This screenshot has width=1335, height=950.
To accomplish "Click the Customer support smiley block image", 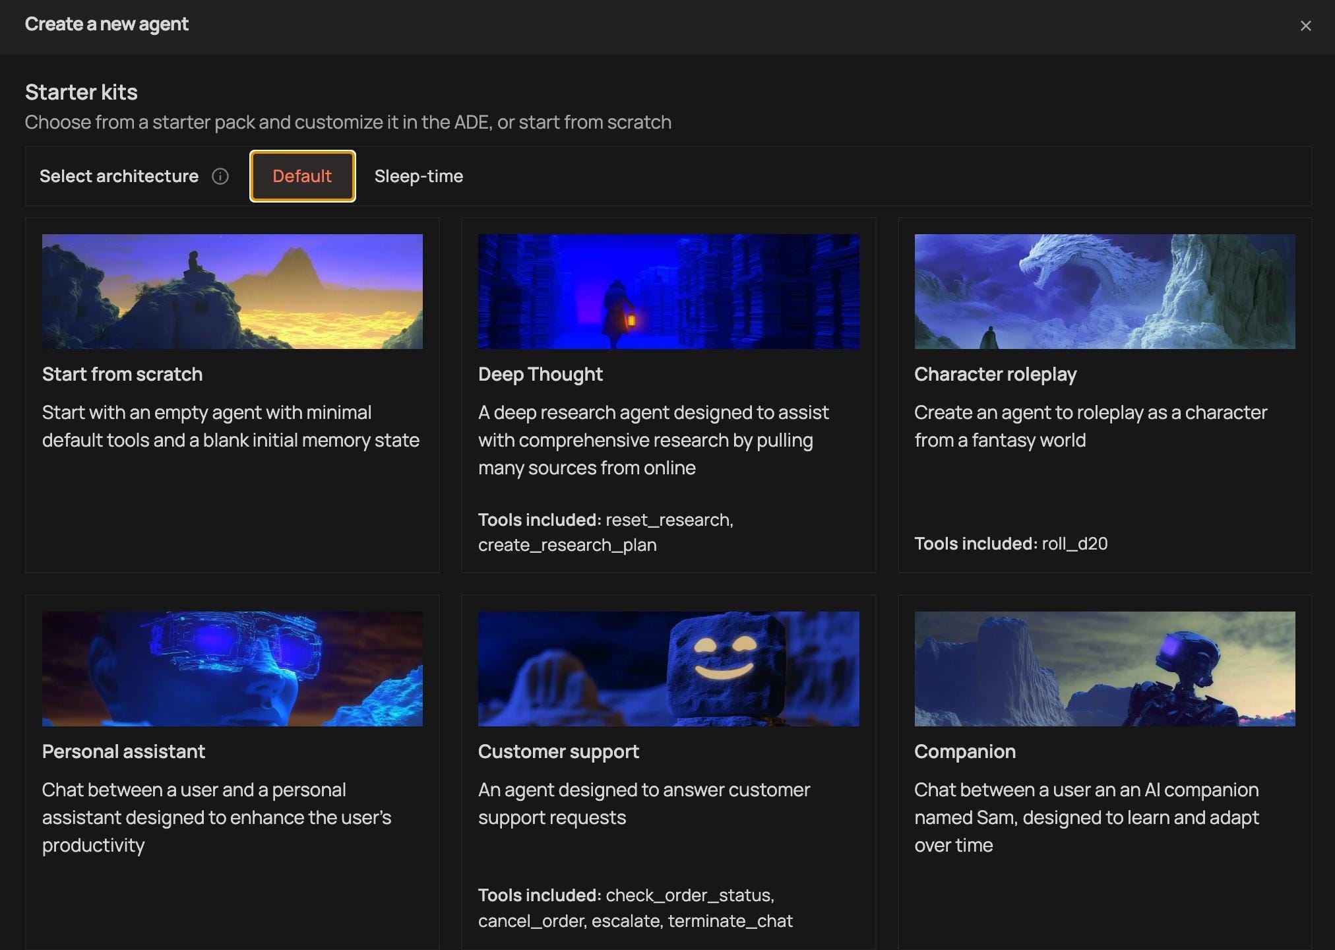I will (x=668, y=668).
